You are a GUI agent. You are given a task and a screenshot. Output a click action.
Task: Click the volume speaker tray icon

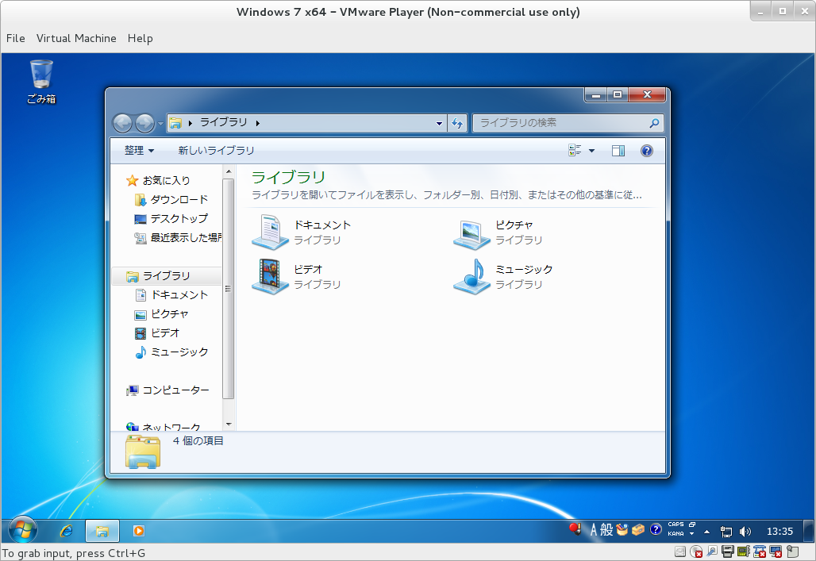coord(745,532)
